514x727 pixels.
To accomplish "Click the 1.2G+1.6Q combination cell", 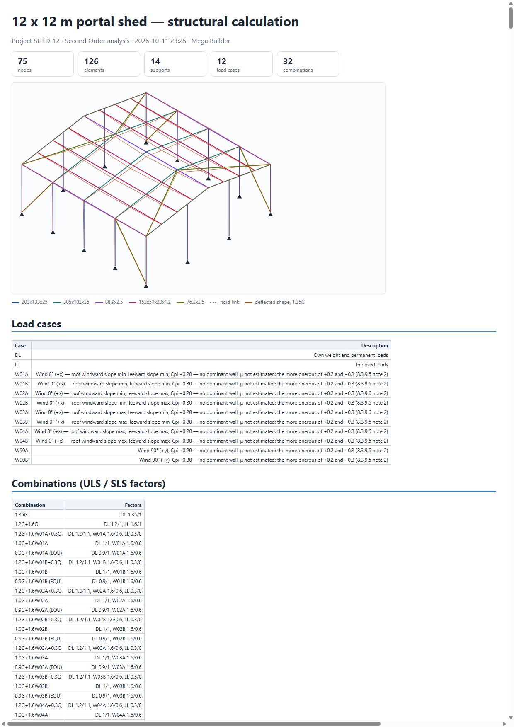I will (x=39, y=524).
